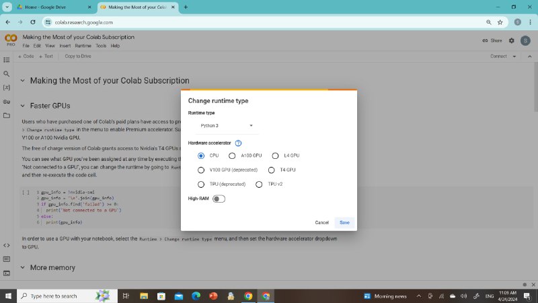
Task: Open the code snippets icon
Action: coord(7,245)
